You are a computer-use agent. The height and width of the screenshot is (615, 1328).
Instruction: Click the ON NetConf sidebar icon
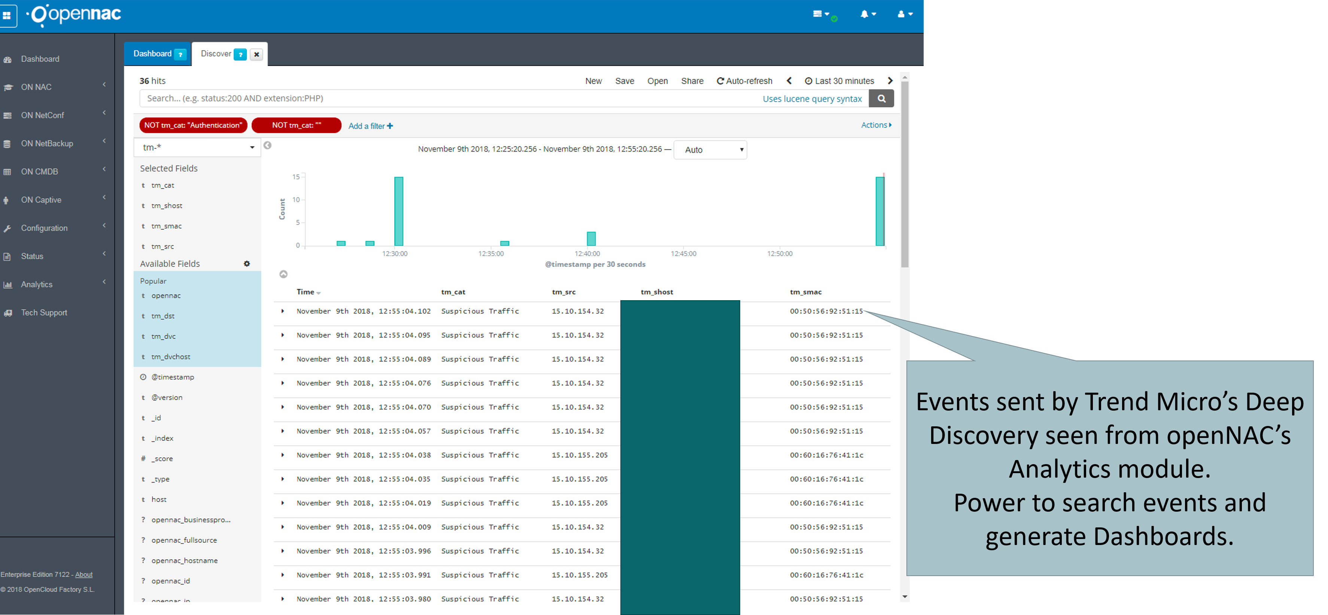tap(7, 115)
